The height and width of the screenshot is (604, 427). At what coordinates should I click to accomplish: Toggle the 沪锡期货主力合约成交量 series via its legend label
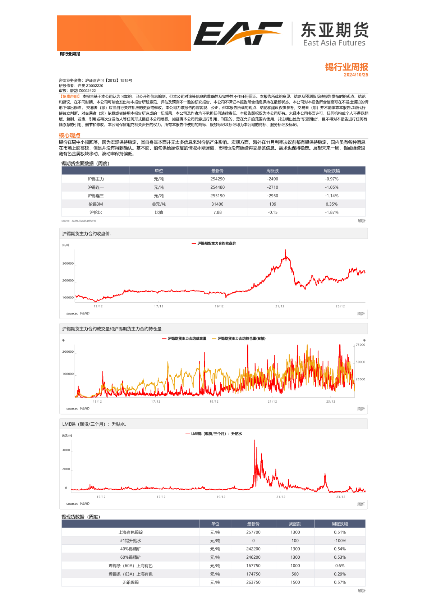pos(187,339)
